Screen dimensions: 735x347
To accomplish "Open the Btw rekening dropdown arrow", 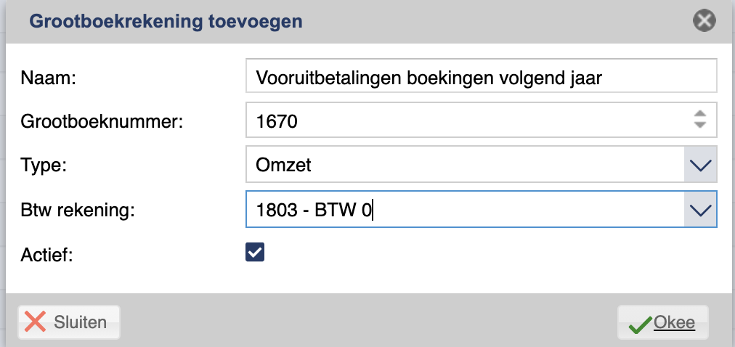I will [x=700, y=209].
